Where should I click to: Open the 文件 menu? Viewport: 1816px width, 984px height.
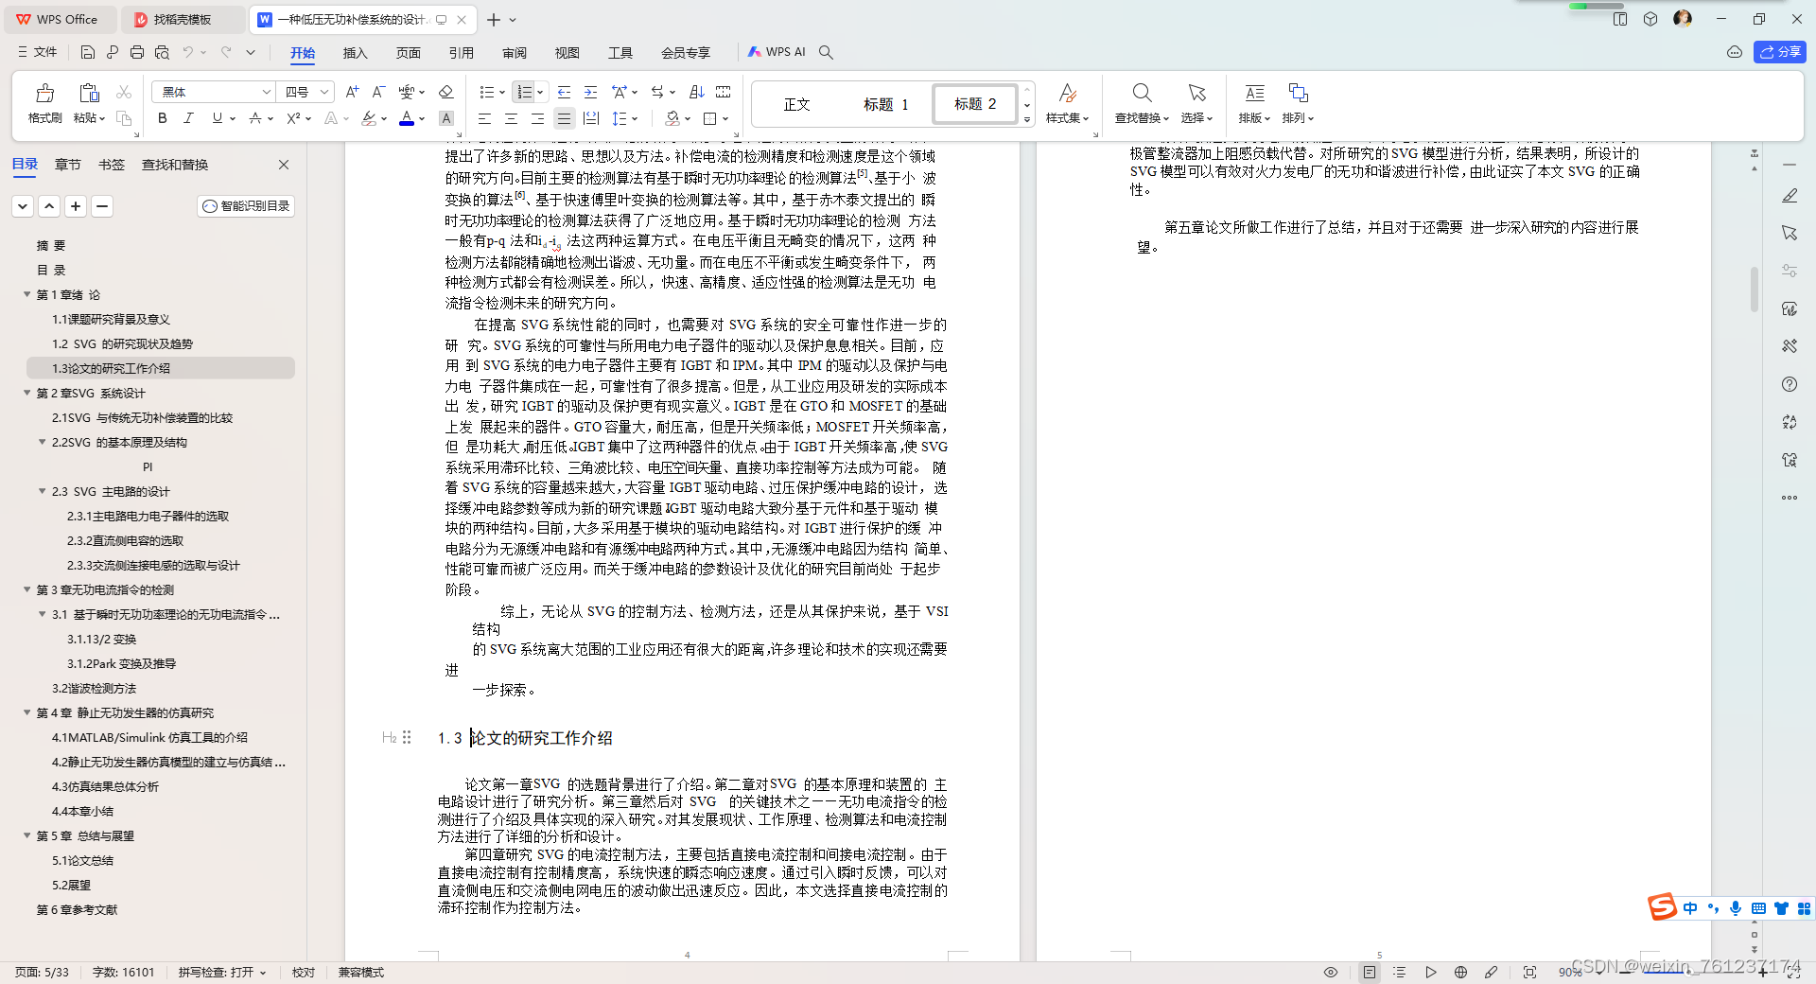37,52
